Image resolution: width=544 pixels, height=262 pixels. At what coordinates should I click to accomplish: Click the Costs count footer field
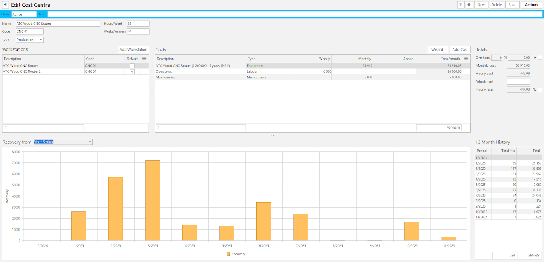click(201, 128)
